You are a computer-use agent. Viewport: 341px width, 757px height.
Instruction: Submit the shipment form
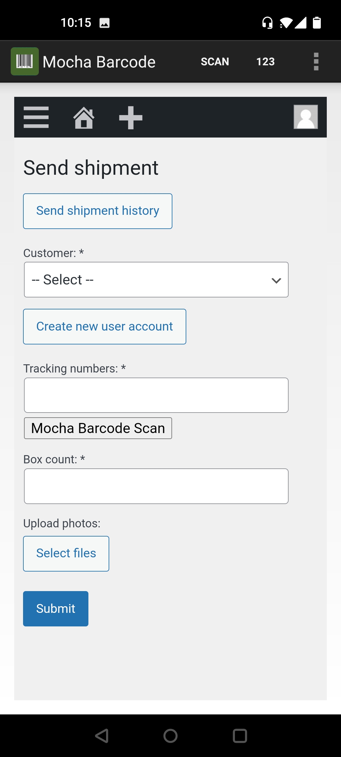tap(56, 608)
